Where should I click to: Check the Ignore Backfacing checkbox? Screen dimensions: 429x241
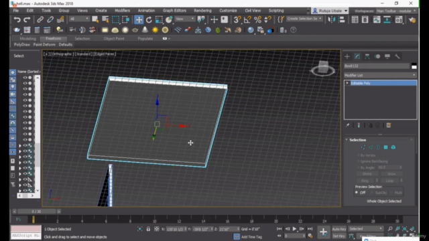(358, 161)
